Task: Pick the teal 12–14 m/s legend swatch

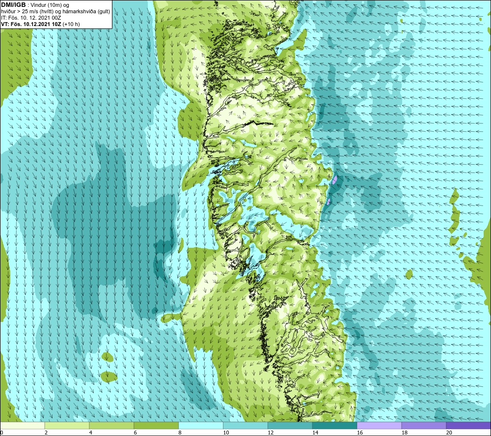Action: coord(290,425)
